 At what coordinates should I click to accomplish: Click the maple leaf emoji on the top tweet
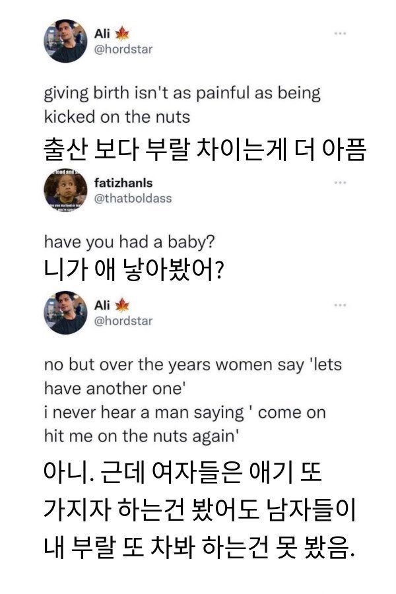coord(122,34)
